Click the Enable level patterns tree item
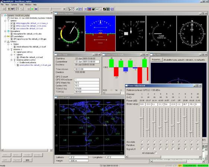 [28, 62]
